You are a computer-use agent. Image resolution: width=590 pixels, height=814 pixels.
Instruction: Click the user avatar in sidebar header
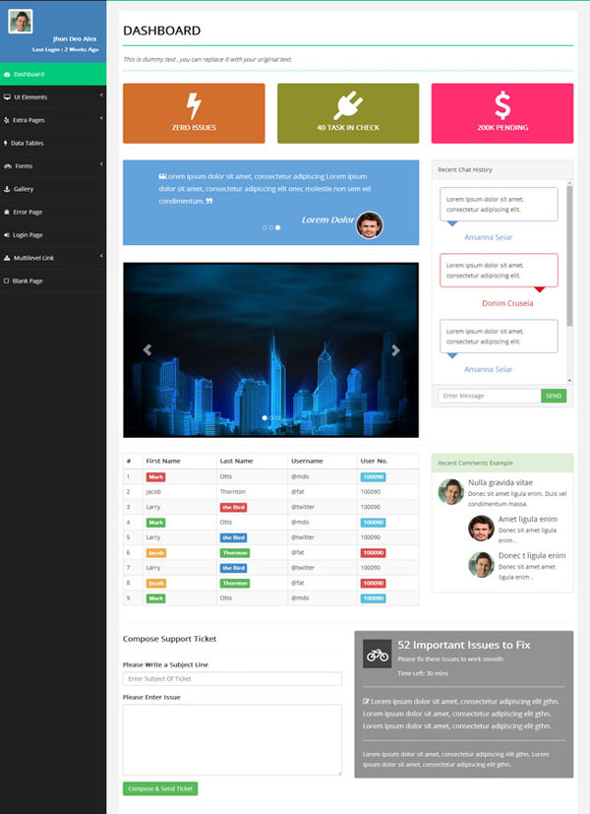tap(20, 22)
